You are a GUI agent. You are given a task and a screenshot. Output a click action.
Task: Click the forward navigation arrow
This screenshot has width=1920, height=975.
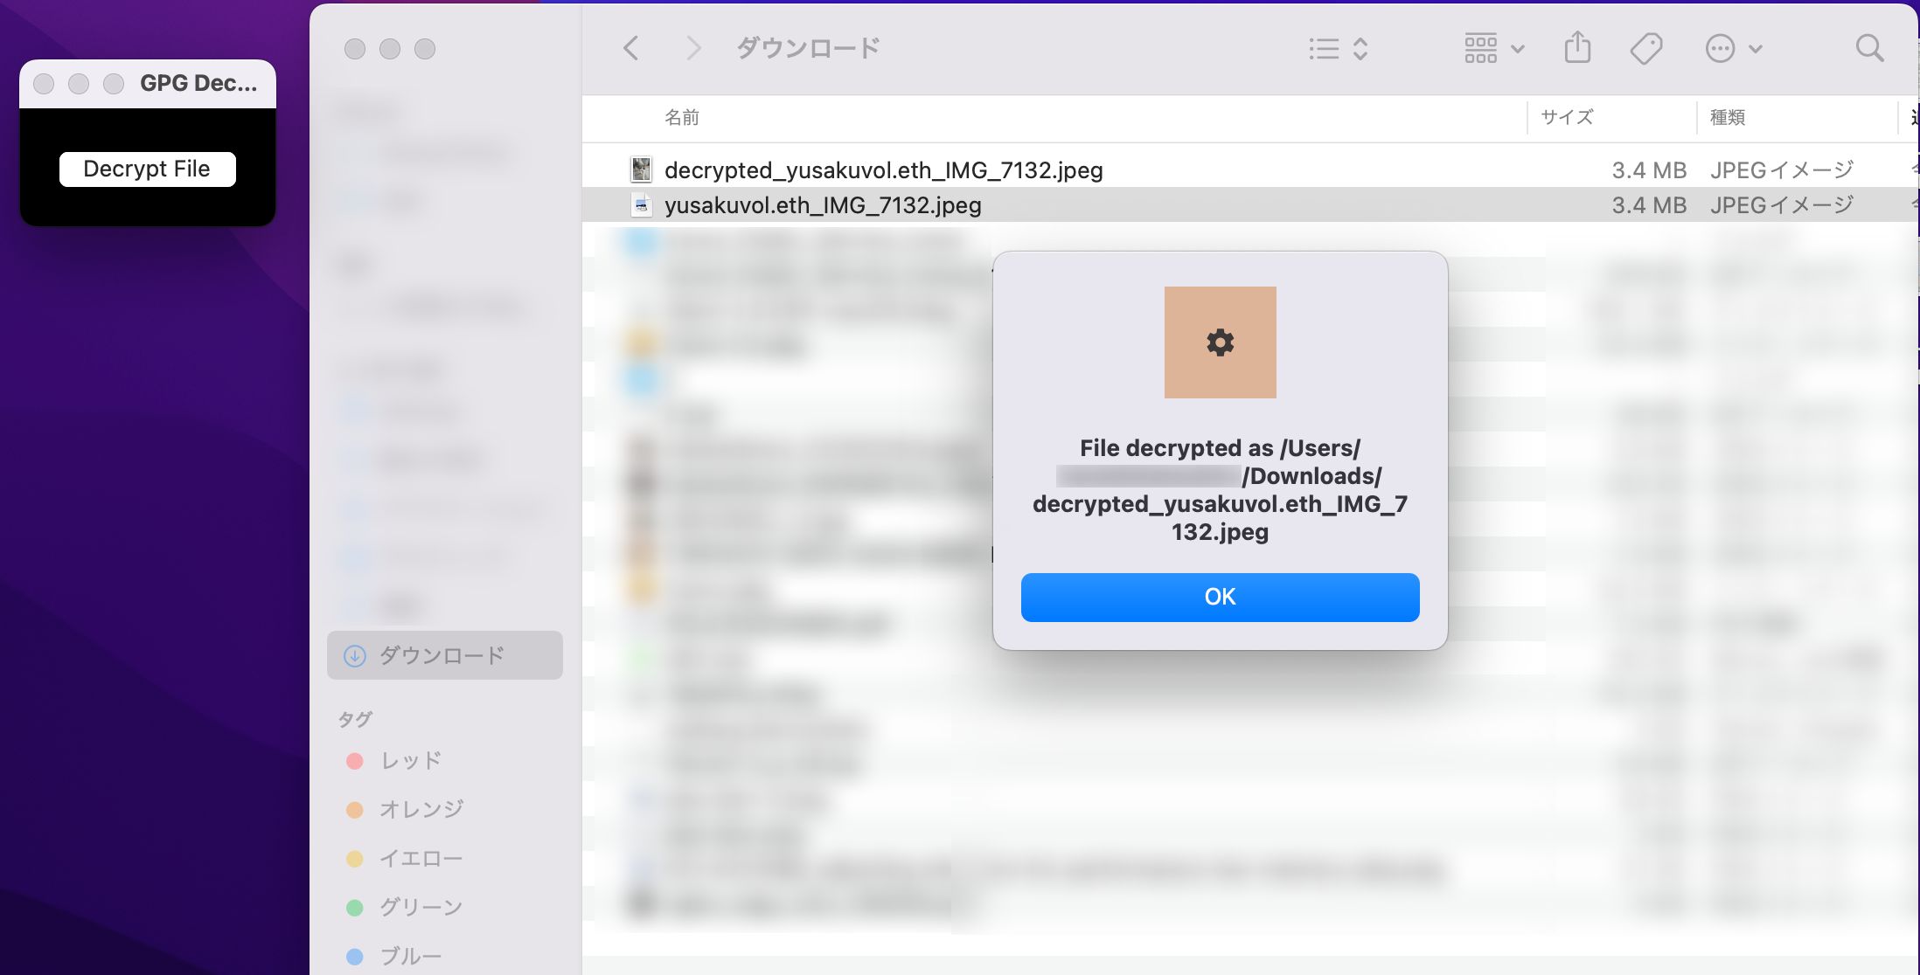tap(692, 47)
